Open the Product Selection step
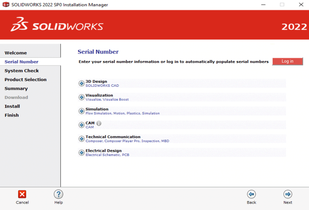Viewport: 309px width, 210px height. [x=26, y=80]
